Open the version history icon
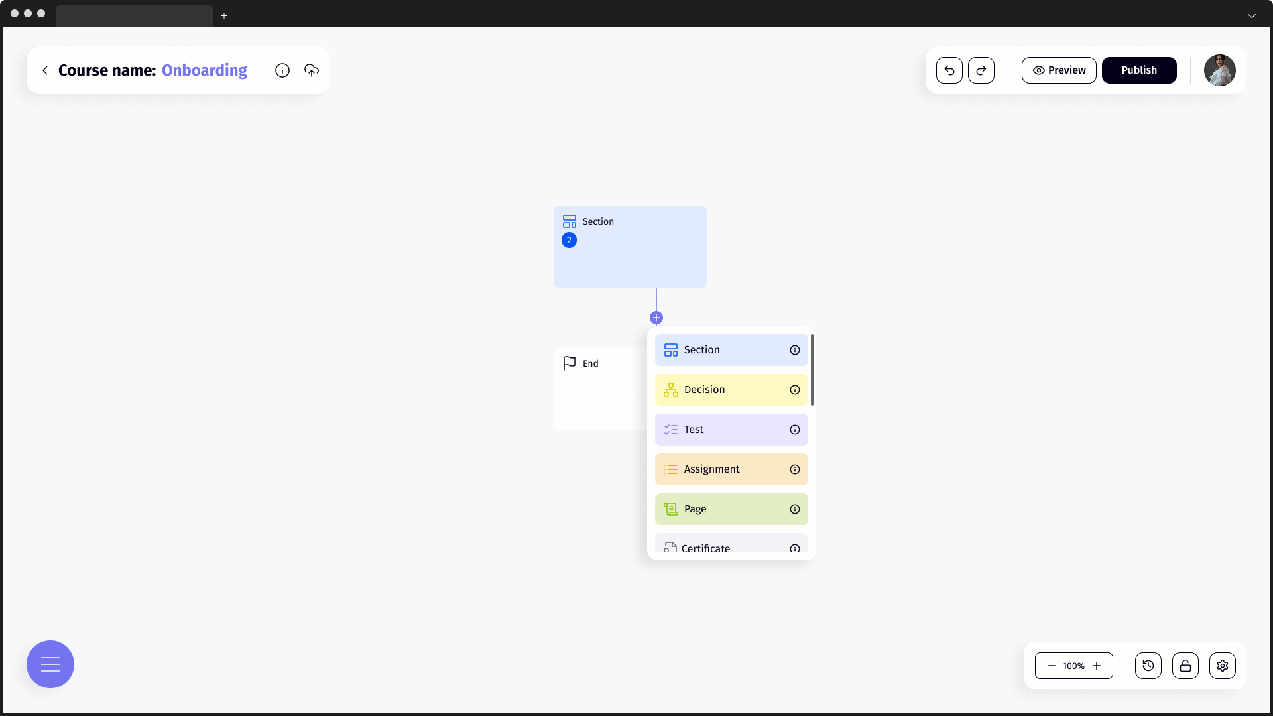 click(1148, 666)
